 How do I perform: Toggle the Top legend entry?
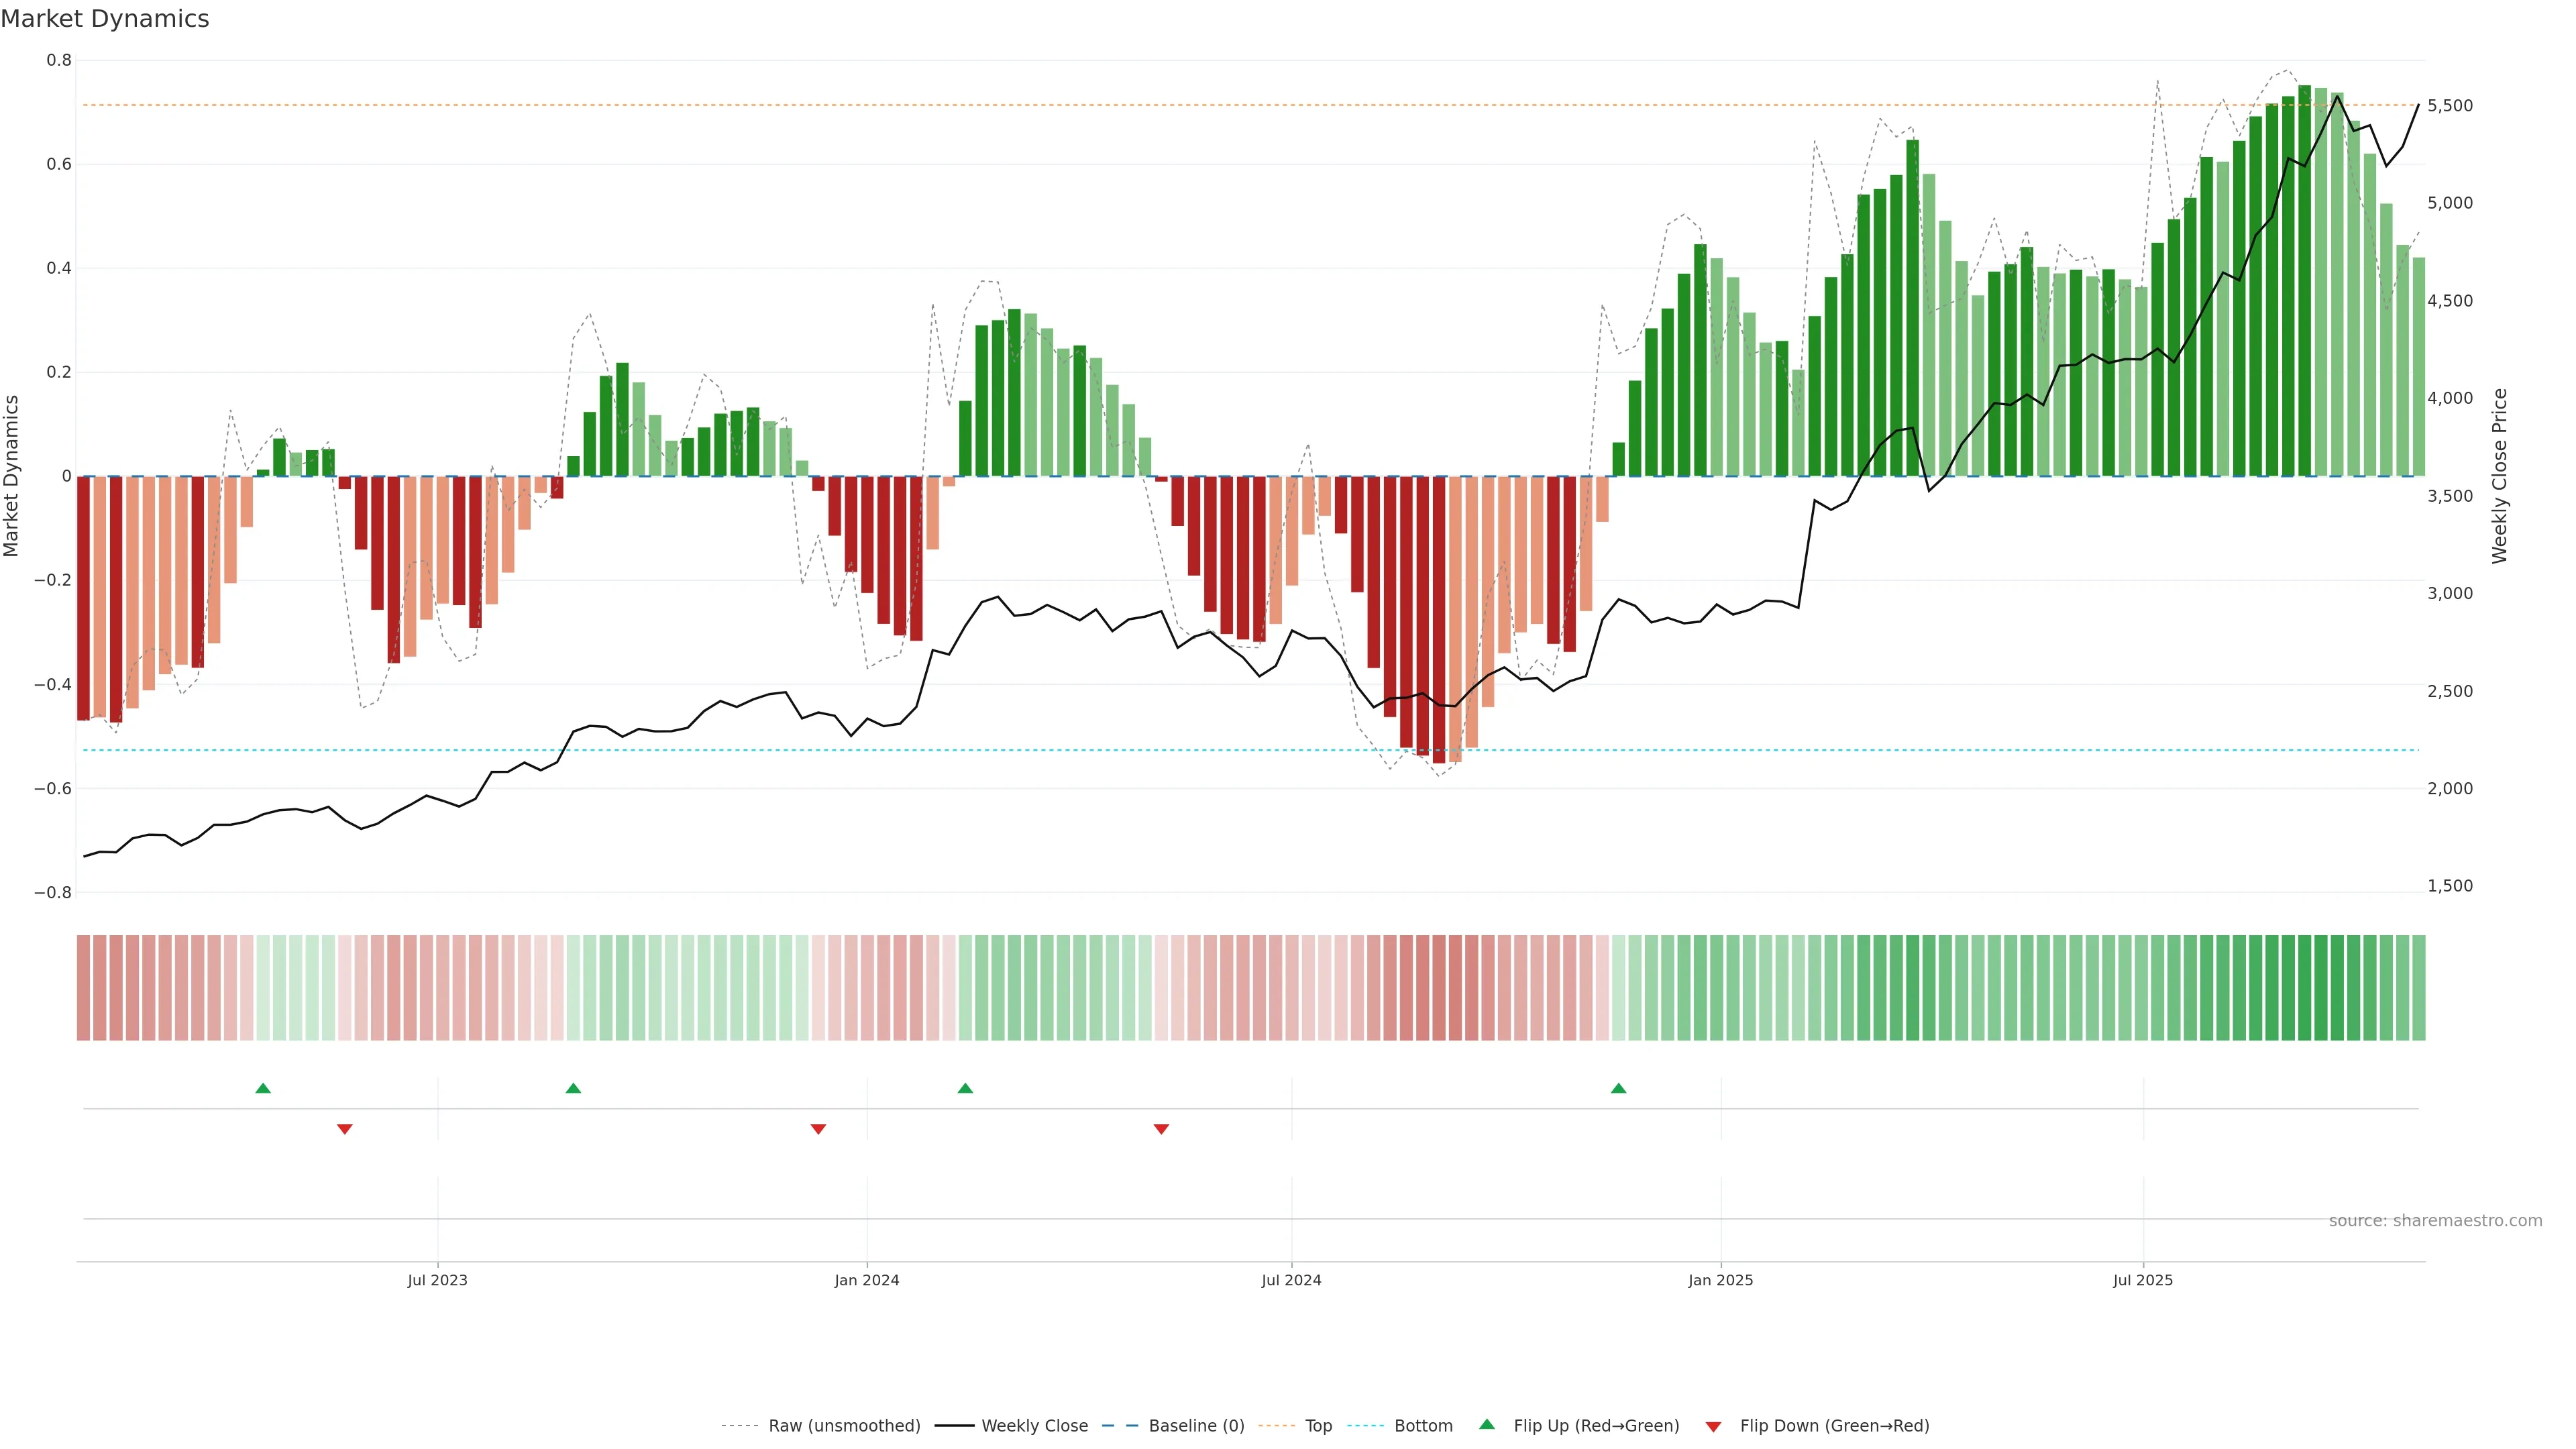pyautogui.click(x=1318, y=1426)
